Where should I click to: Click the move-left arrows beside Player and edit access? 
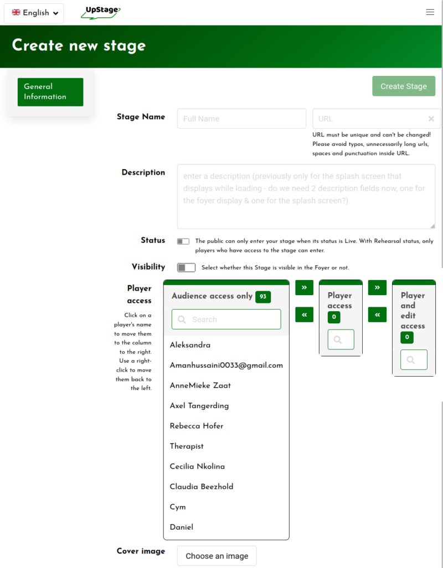[377, 315]
